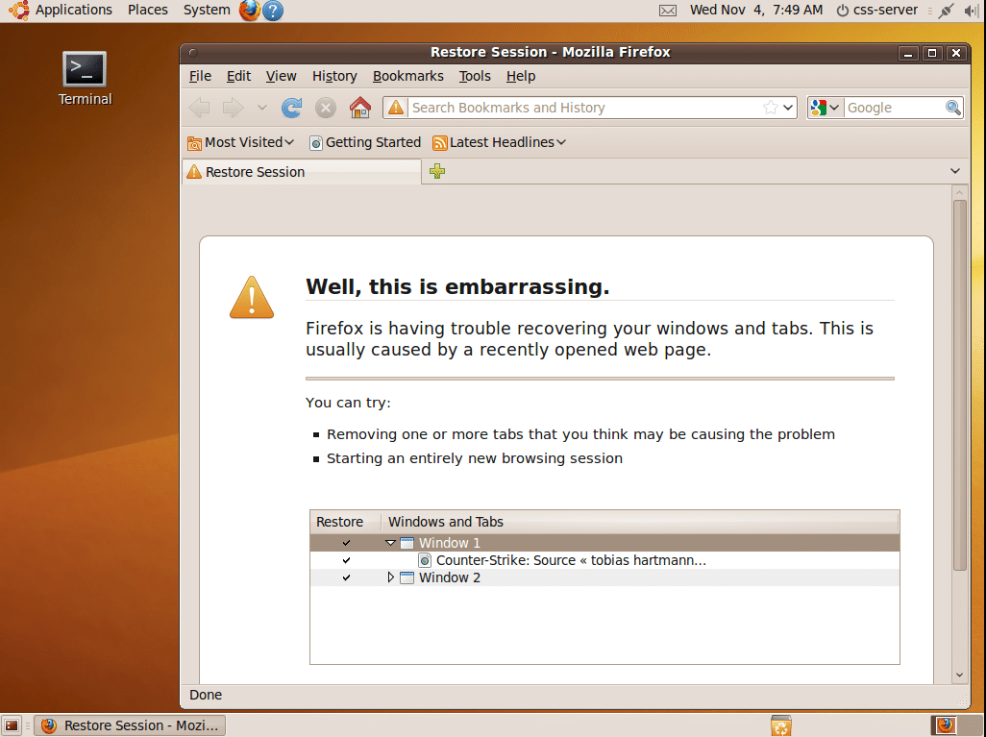Open the css-server user session menu
This screenshot has width=986, height=737.
click(x=876, y=10)
